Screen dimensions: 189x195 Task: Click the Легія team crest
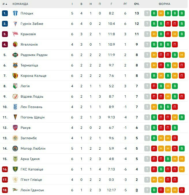[15, 86]
